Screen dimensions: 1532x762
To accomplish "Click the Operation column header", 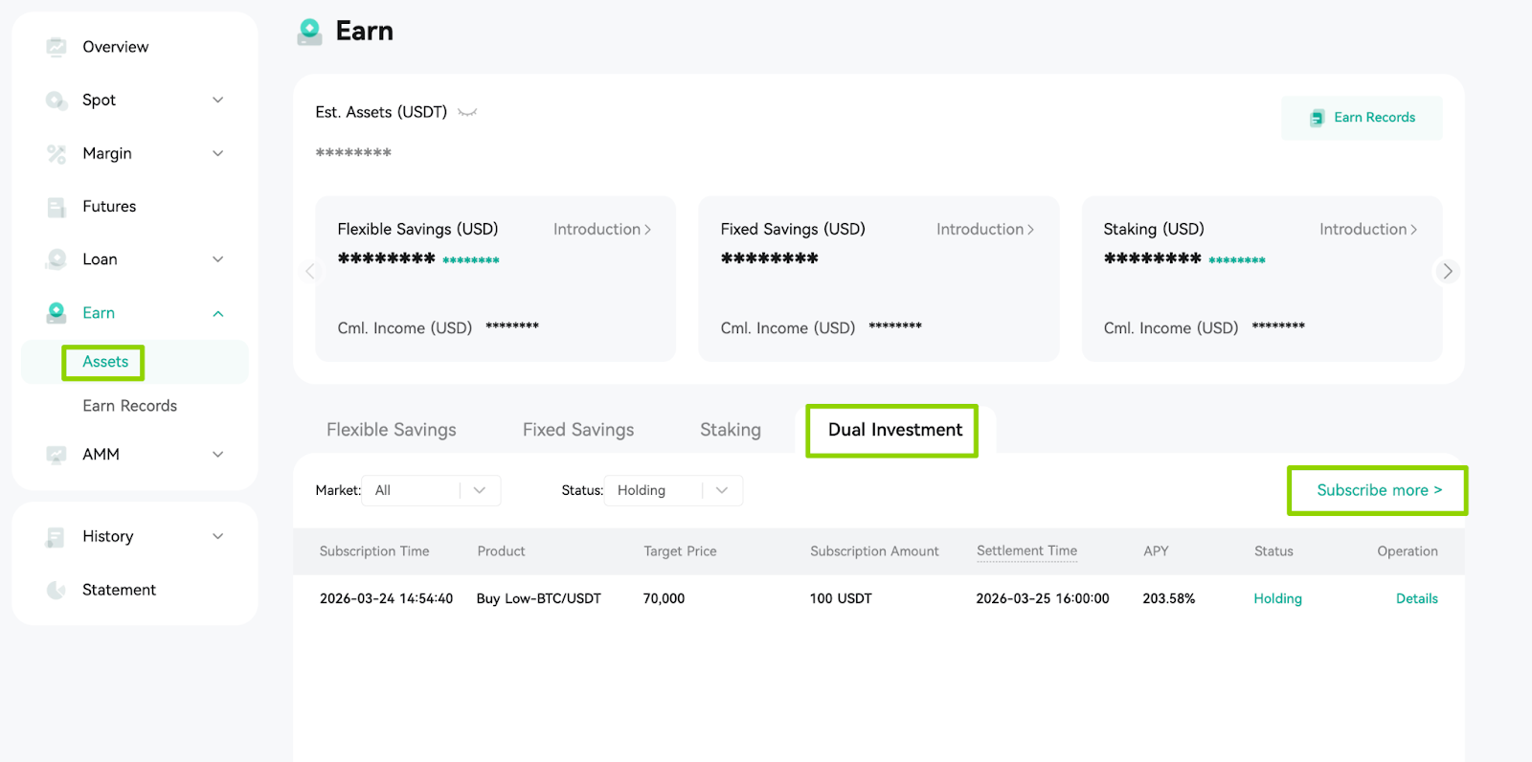I will point(1408,551).
